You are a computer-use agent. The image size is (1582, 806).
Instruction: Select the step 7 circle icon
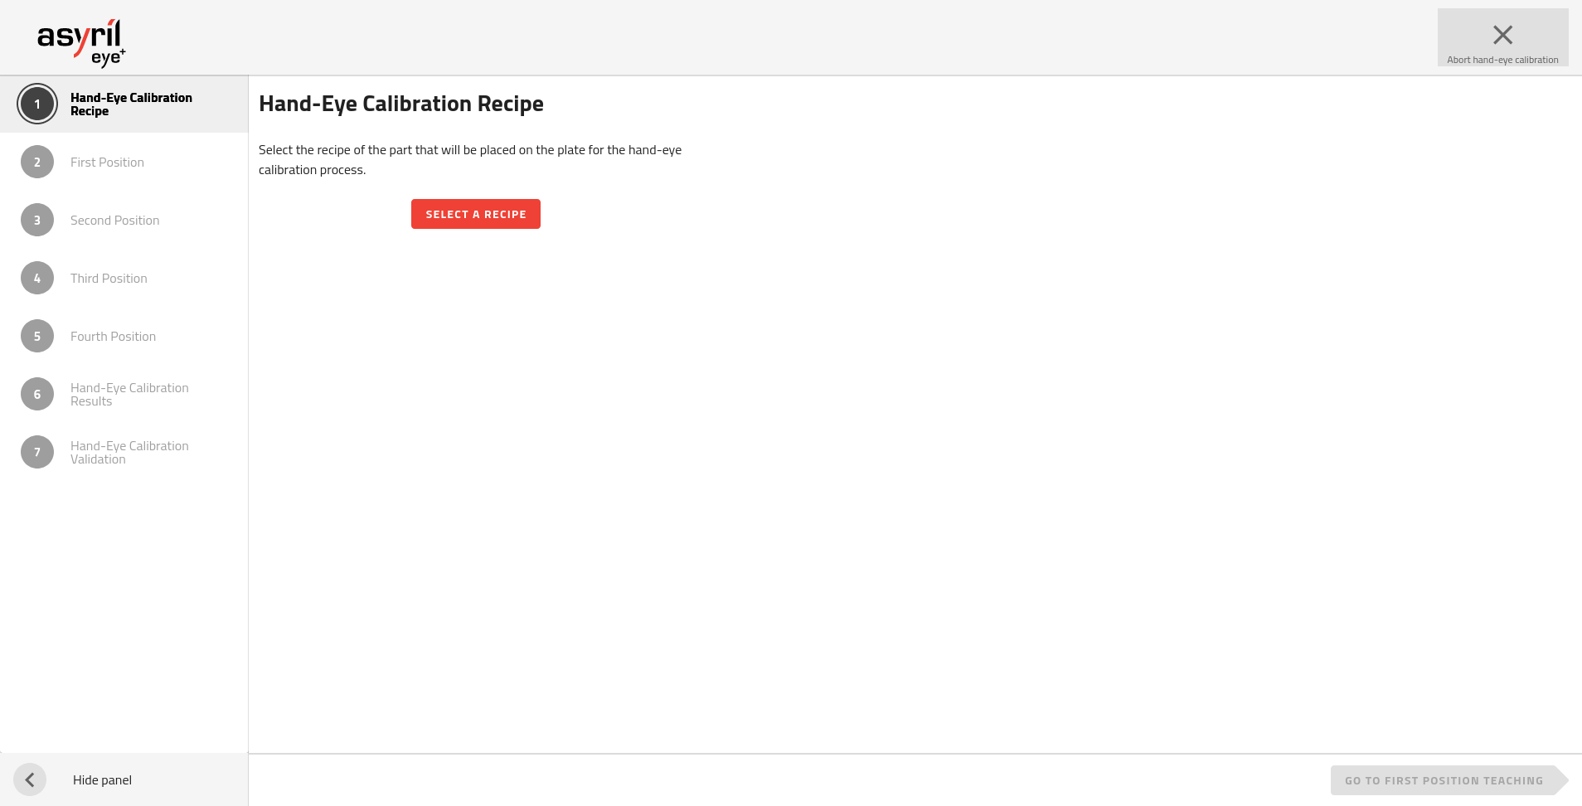37,453
